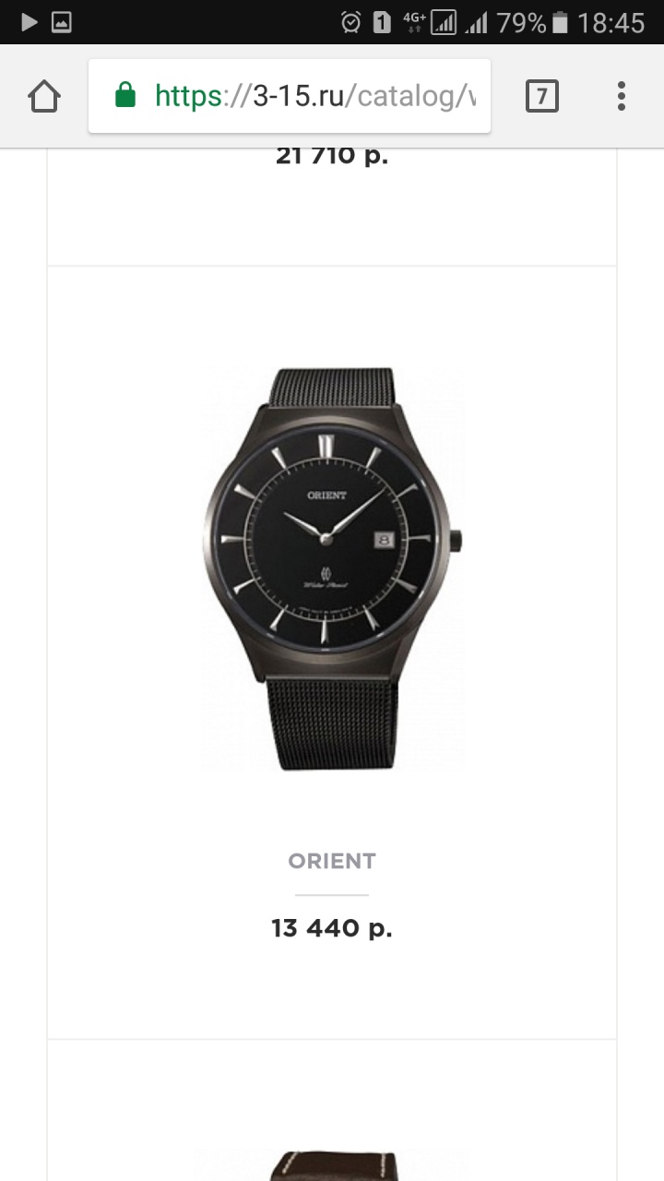Tap the 79% battery percentage text
Screen dimensions: 664x1181
[x=521, y=22]
